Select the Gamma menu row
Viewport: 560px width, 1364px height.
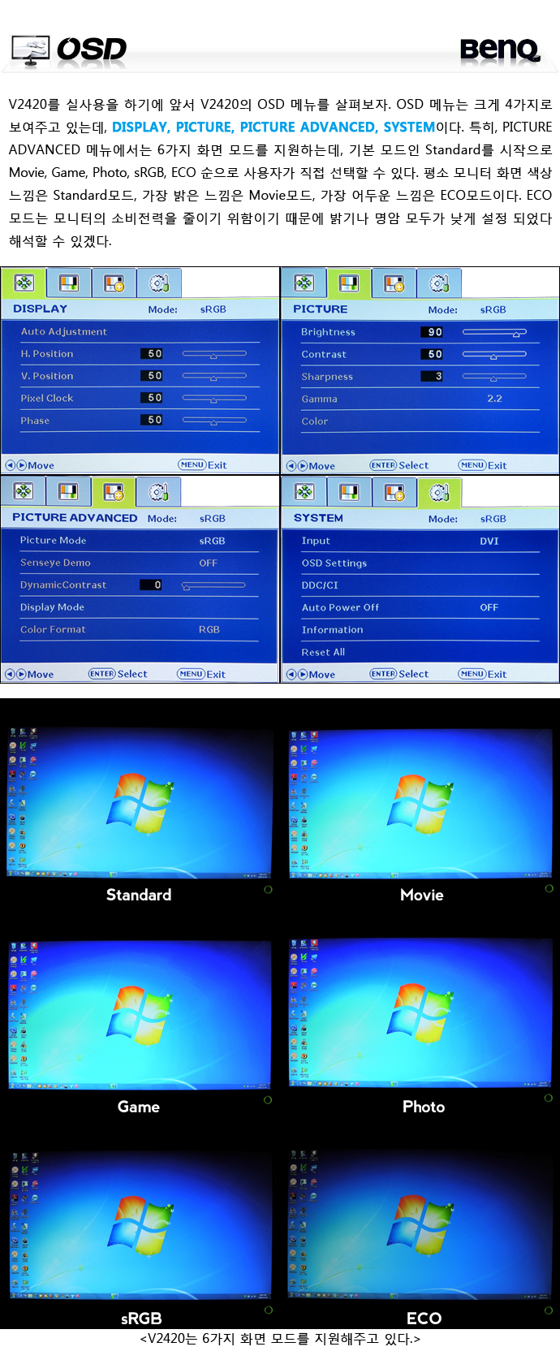click(x=420, y=399)
